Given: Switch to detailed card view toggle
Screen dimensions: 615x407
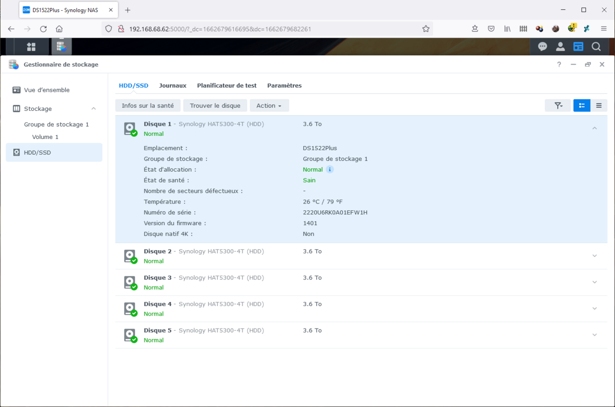Looking at the screenshot, I should pos(582,106).
